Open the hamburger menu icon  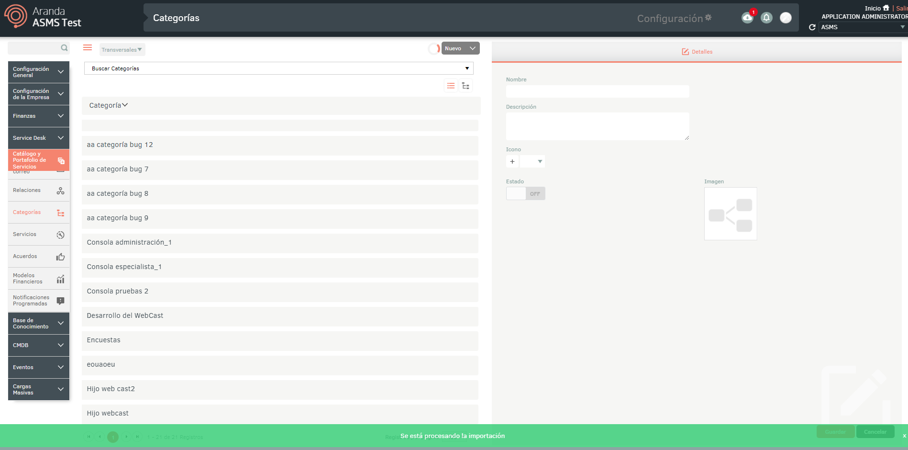tap(88, 48)
